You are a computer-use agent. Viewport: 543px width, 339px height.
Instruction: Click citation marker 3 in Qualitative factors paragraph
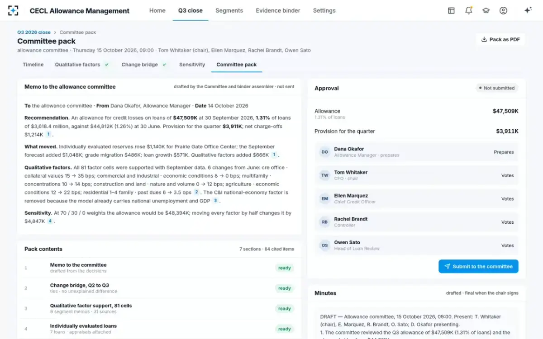[x=215, y=201]
